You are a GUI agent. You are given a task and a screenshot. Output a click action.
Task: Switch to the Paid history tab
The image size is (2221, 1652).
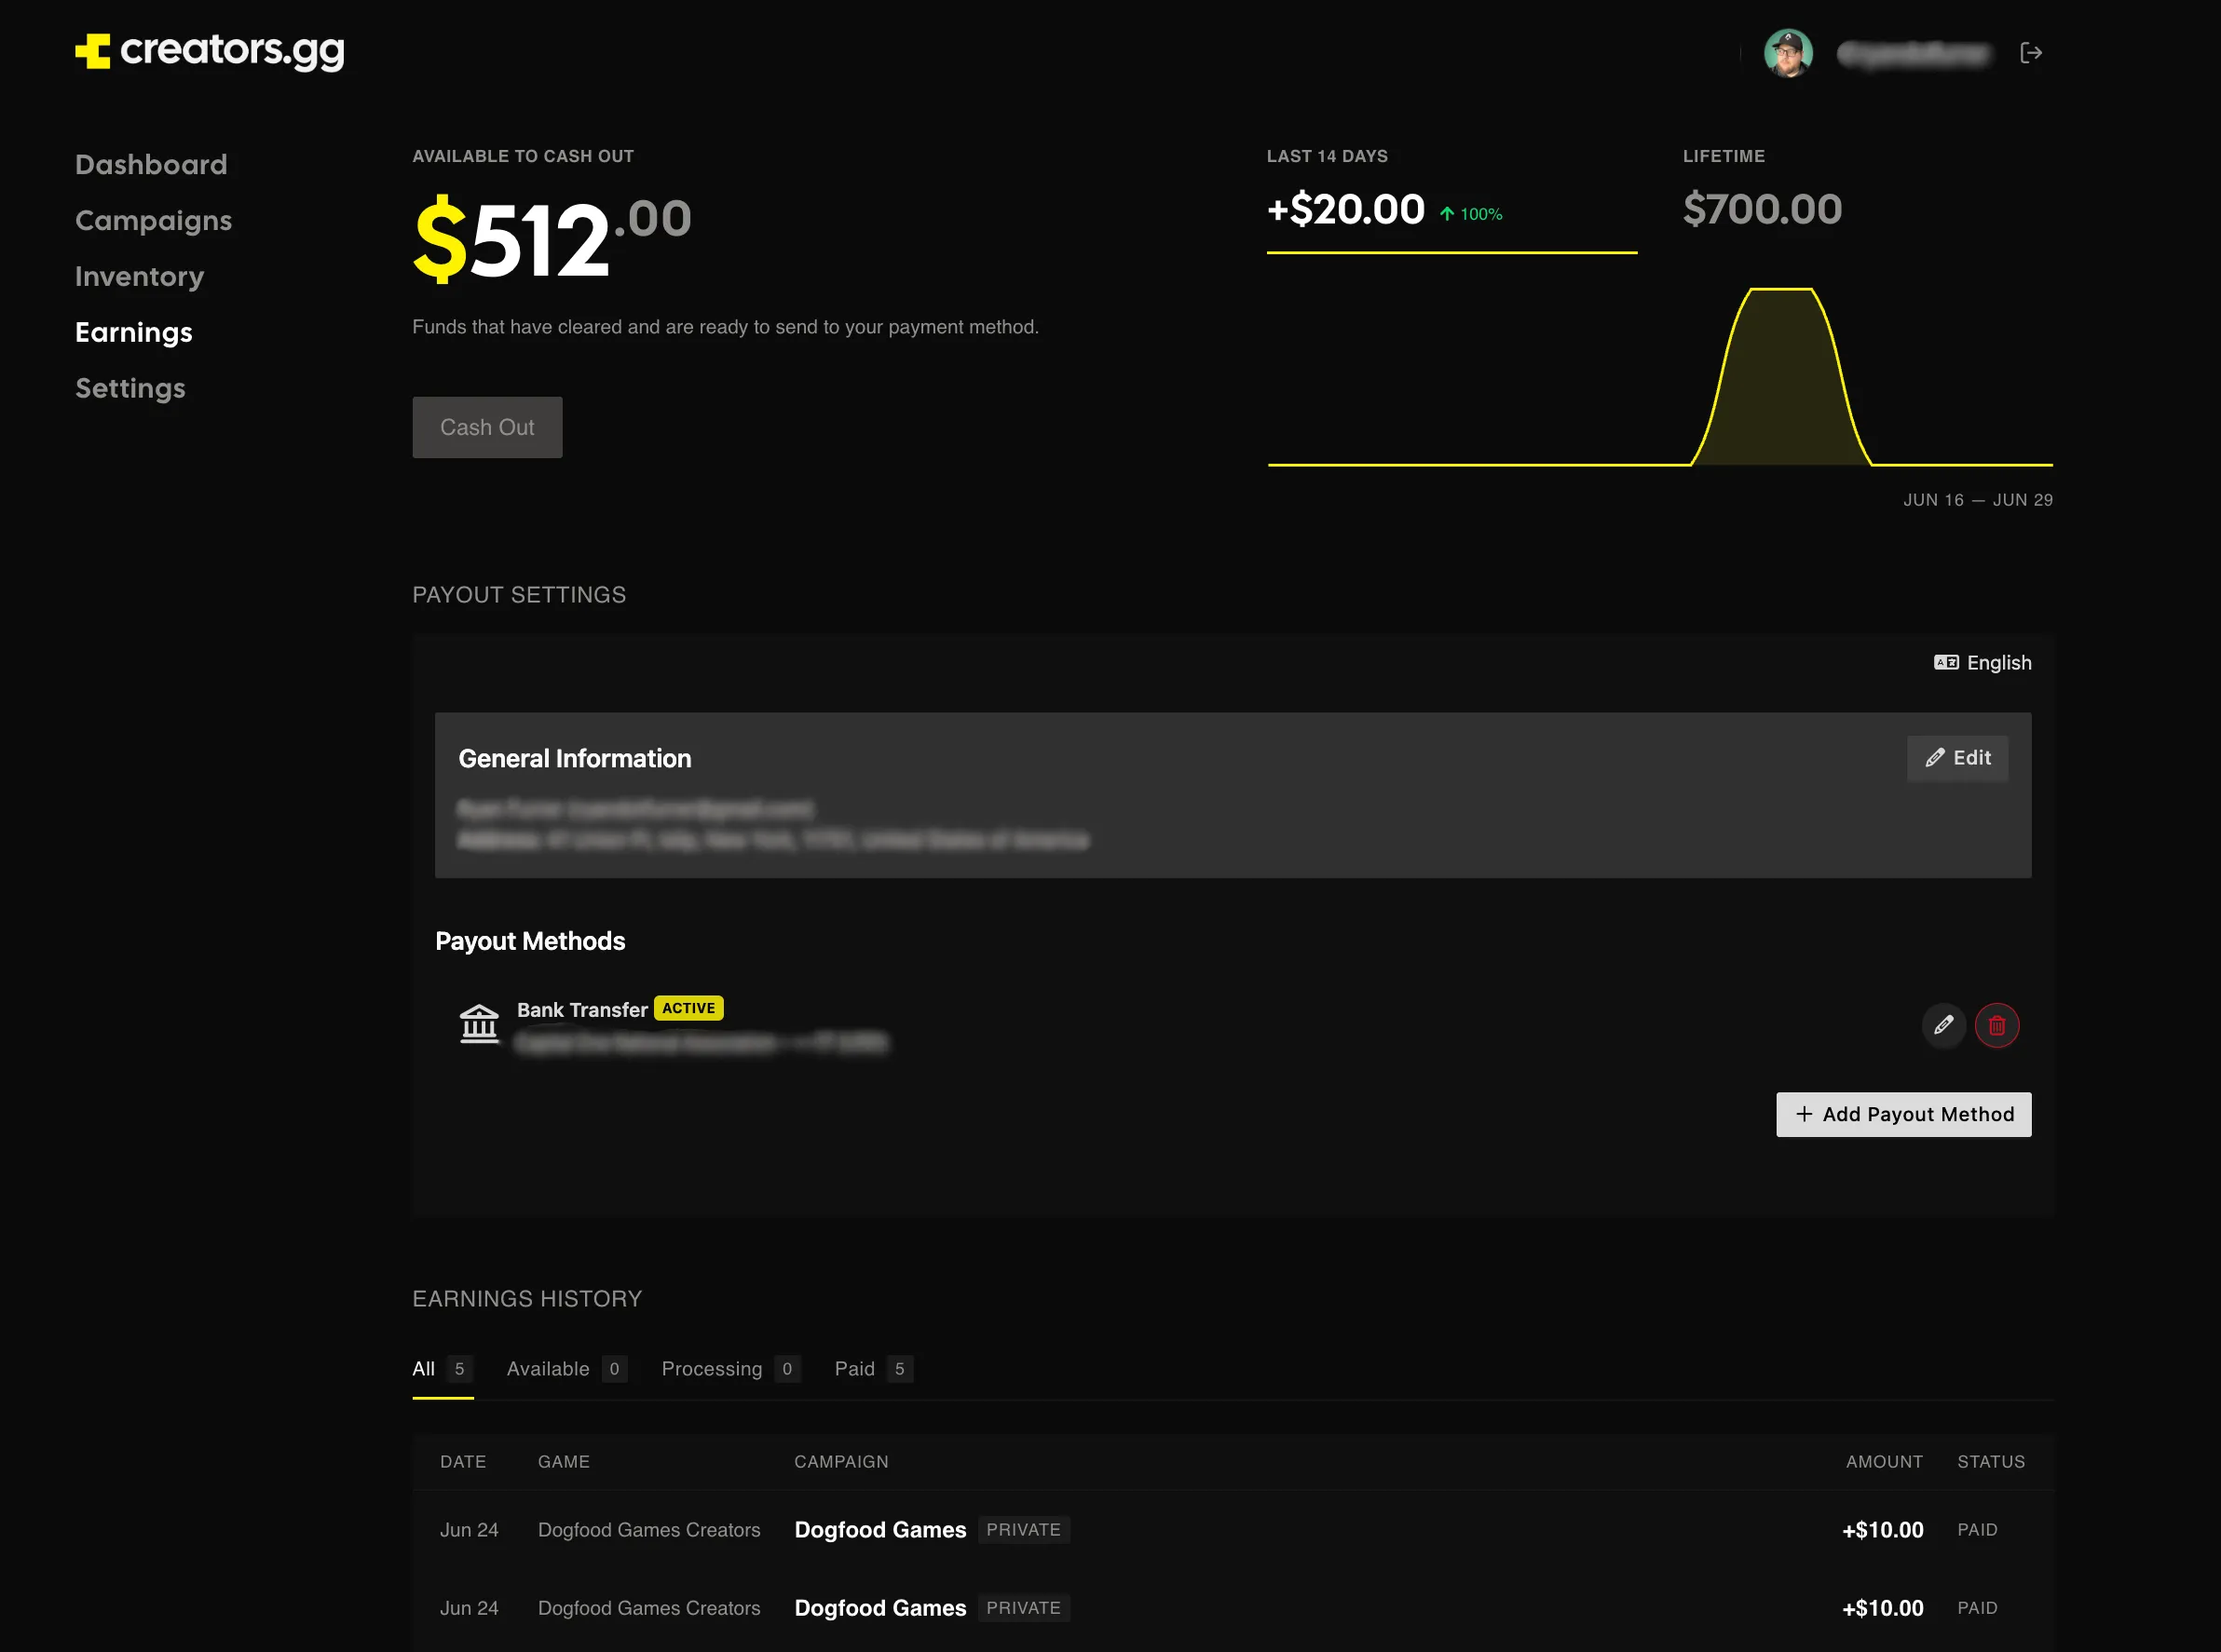click(873, 1369)
